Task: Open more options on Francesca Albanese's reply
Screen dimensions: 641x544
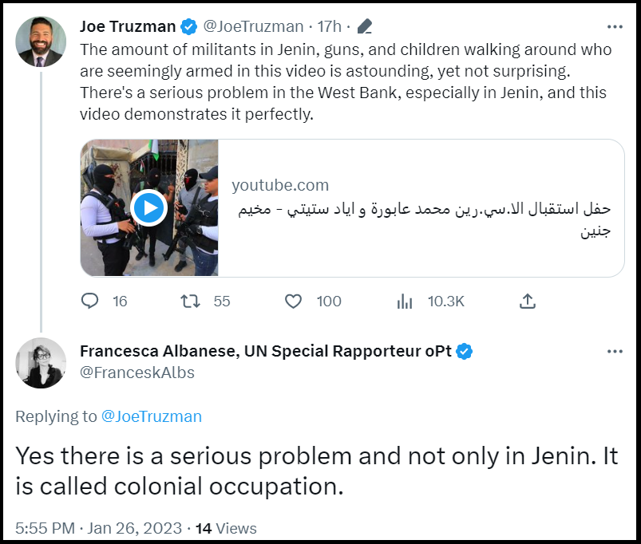Action: coord(615,352)
